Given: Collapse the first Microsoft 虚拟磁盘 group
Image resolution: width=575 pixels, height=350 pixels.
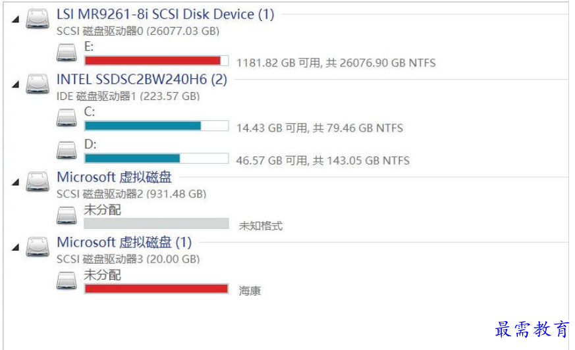Looking at the screenshot, I should coord(15,182).
